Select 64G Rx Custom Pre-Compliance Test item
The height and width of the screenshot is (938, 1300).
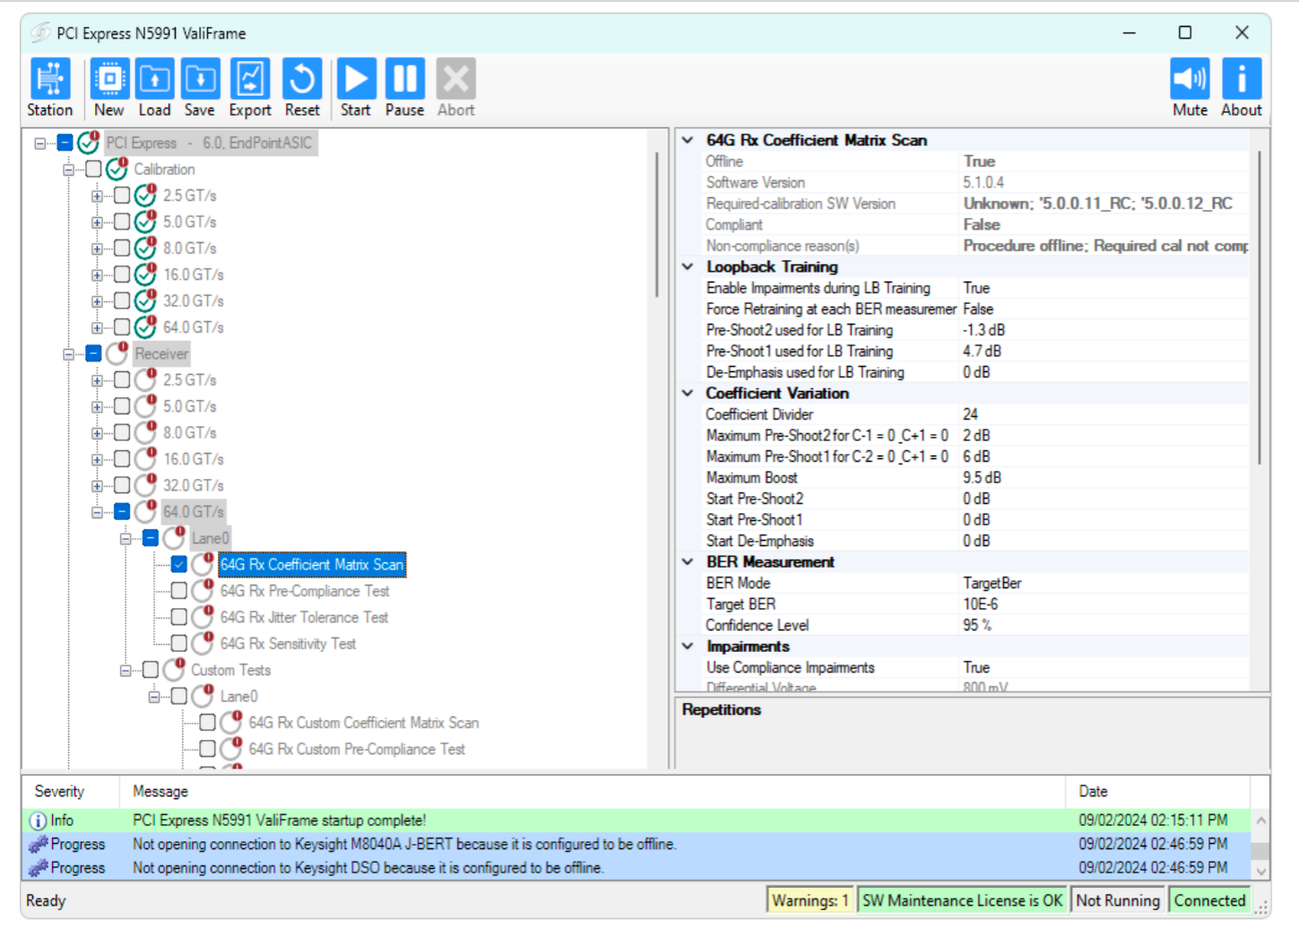(x=357, y=750)
